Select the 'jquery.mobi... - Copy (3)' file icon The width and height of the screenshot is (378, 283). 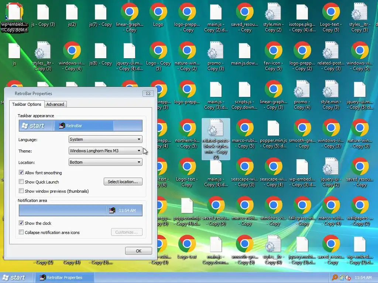coord(302,244)
